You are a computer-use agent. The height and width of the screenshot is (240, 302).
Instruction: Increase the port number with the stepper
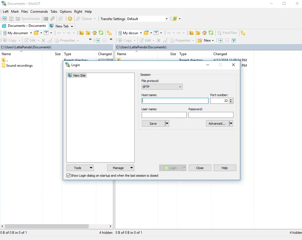[x=231, y=99]
